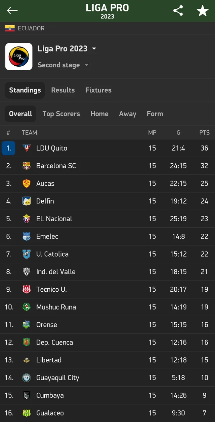The height and width of the screenshot is (422, 215).
Task: Click the back arrow
Action: 12,10
